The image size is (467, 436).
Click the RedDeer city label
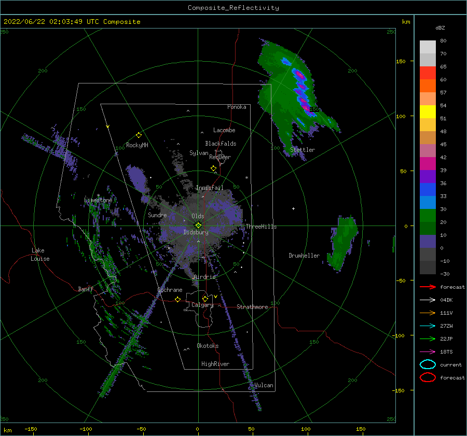(x=220, y=157)
